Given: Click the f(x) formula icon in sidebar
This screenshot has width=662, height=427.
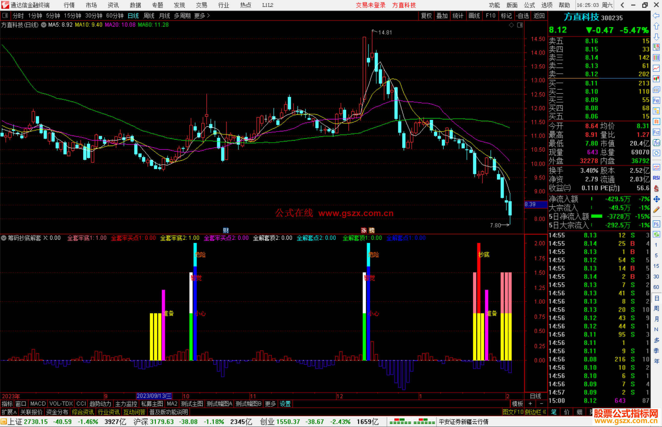Looking at the screenshot, I should coord(656,143).
